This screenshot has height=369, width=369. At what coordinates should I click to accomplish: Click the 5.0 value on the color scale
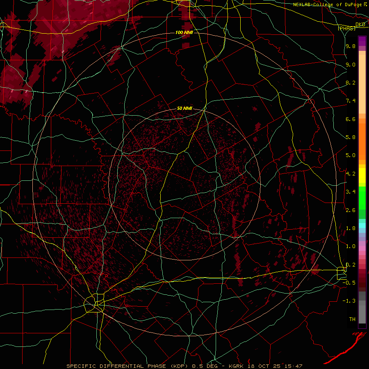[x=351, y=155]
